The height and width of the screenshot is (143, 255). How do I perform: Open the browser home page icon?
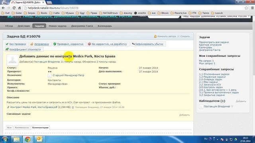pyautogui.click(x=20, y=8)
